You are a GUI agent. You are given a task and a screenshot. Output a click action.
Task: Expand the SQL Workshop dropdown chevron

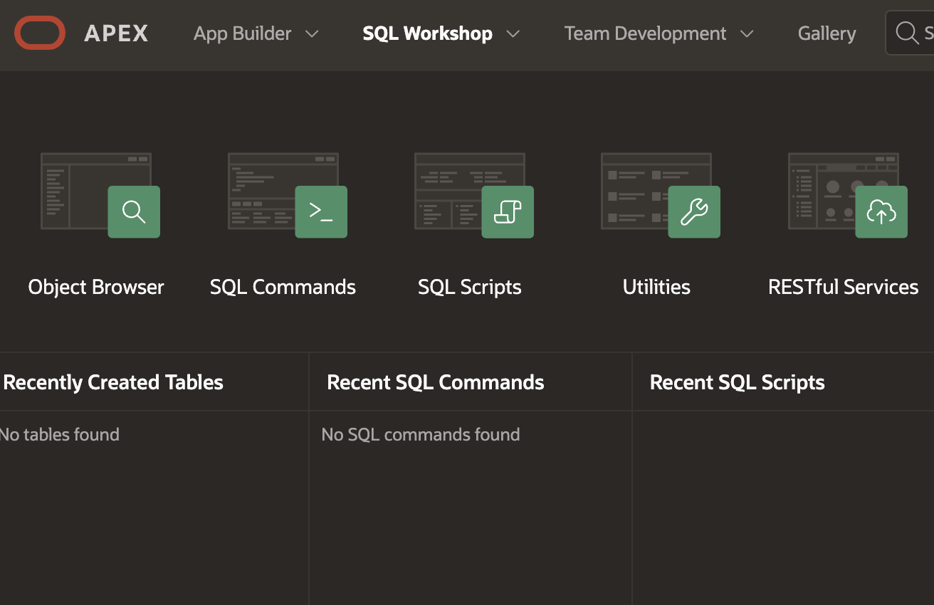click(x=513, y=34)
